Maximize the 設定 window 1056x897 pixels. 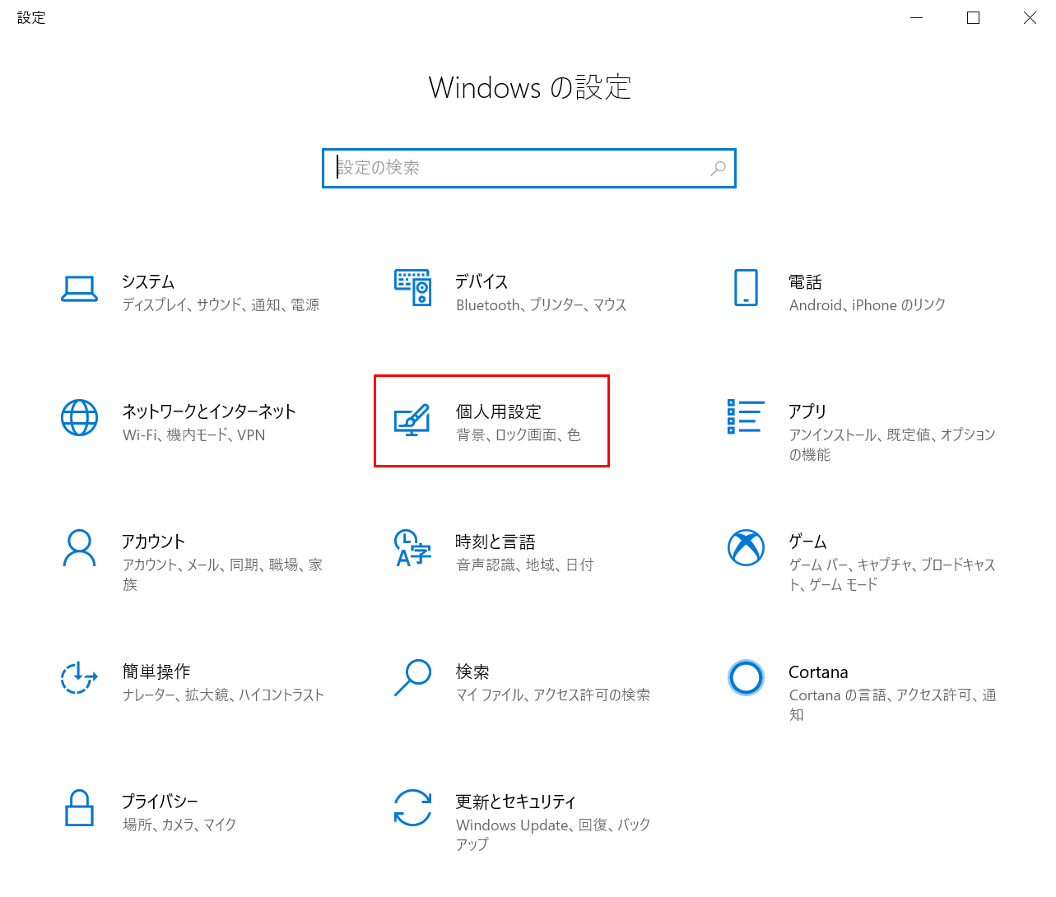coord(973,17)
